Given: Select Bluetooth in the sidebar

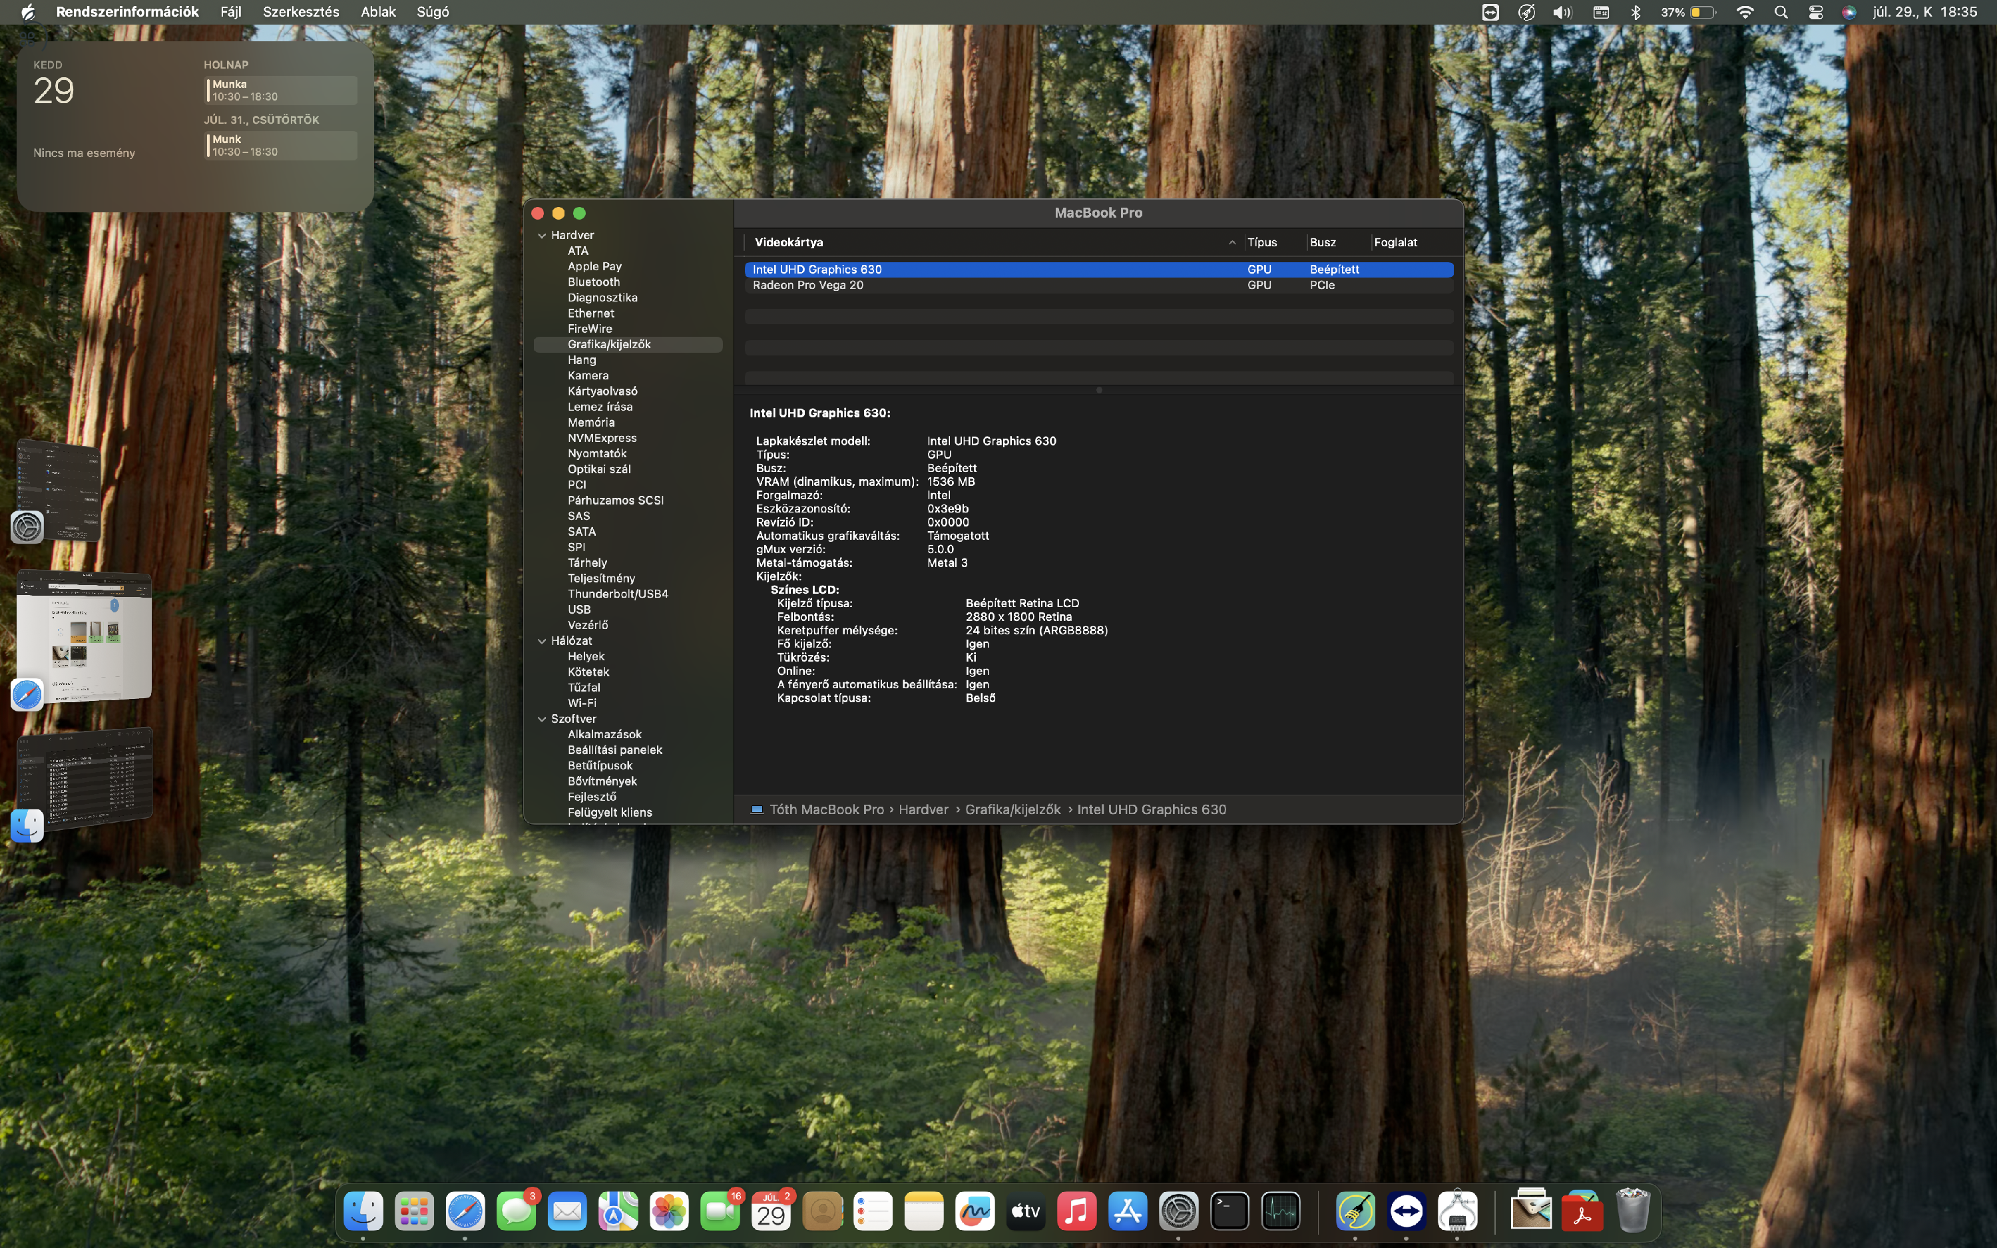Looking at the screenshot, I should point(593,282).
